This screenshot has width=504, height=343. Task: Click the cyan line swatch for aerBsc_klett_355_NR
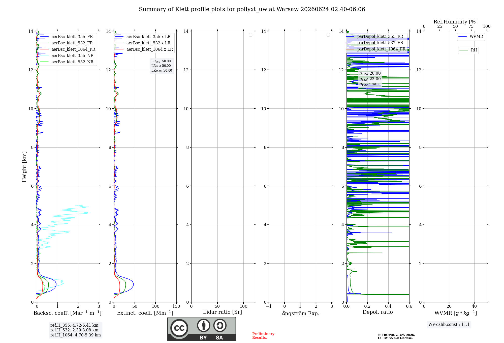click(44, 56)
